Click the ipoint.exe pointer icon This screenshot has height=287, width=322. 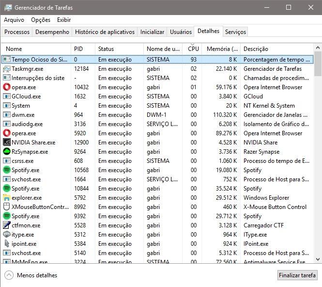pyautogui.click(x=7, y=244)
